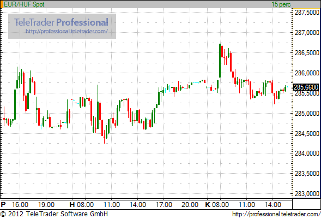Click the H day marker on time axis

(72, 205)
